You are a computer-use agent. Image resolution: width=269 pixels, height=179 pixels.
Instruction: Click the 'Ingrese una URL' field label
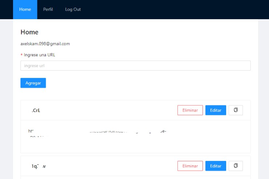(x=40, y=55)
